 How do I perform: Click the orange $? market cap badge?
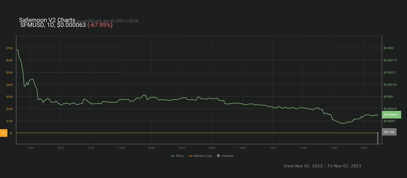4,133
